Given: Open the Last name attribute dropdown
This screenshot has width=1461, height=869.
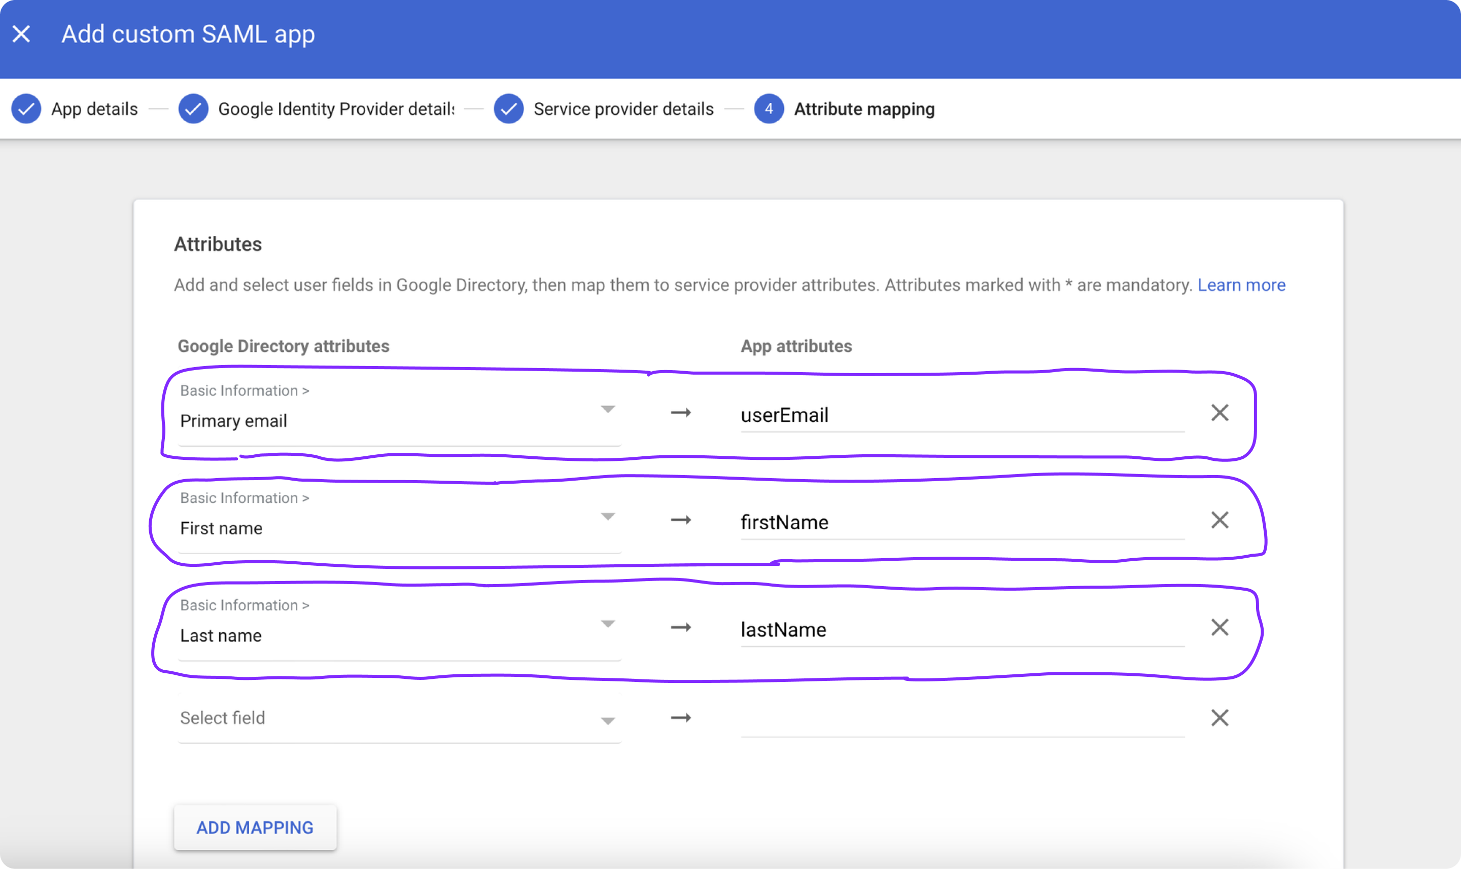Looking at the screenshot, I should [x=607, y=624].
